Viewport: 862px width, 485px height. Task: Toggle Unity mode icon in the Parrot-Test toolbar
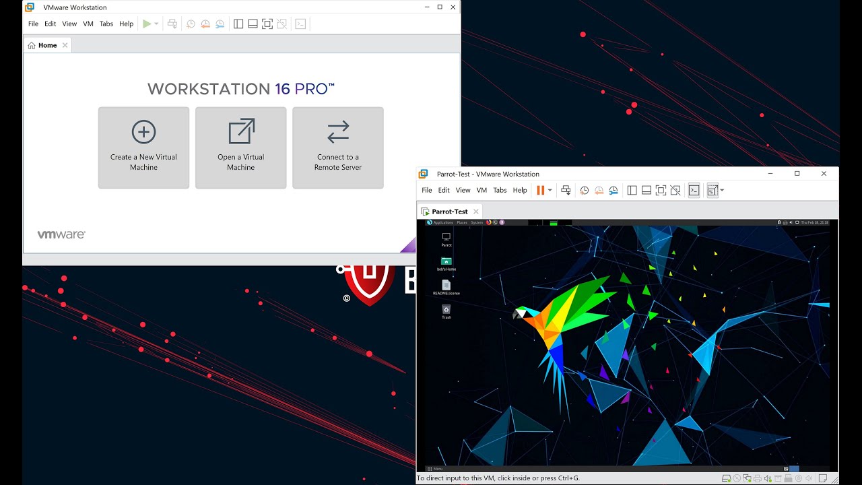click(675, 191)
